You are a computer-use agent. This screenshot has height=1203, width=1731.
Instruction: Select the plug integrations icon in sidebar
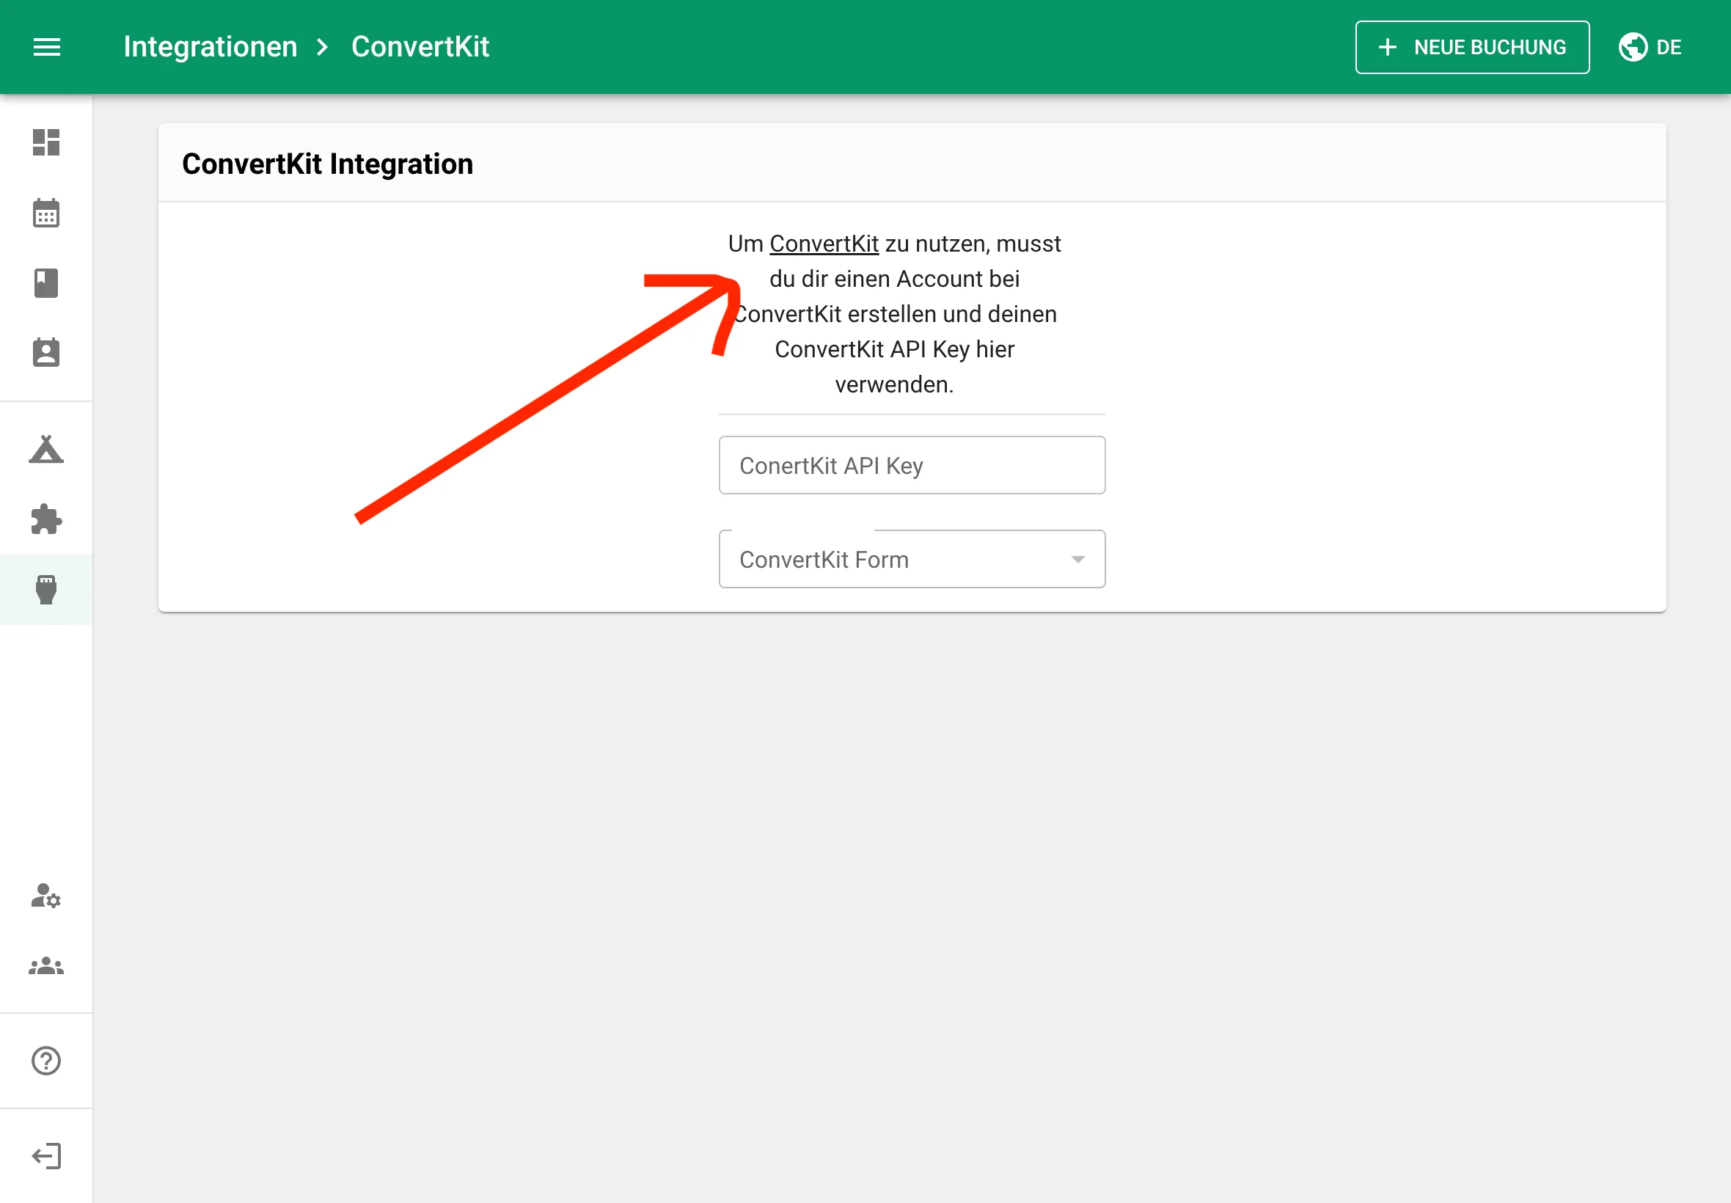(x=46, y=590)
